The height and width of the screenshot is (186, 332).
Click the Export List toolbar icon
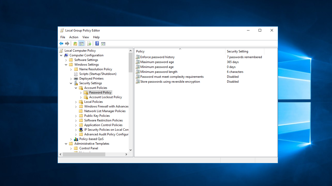(89, 44)
